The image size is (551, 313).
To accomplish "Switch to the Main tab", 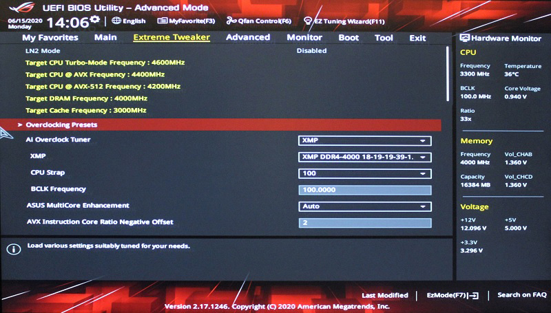I will point(105,37).
